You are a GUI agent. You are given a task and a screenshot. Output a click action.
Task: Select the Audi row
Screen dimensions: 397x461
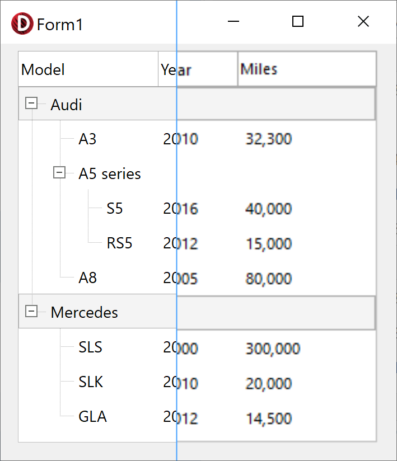(197, 104)
